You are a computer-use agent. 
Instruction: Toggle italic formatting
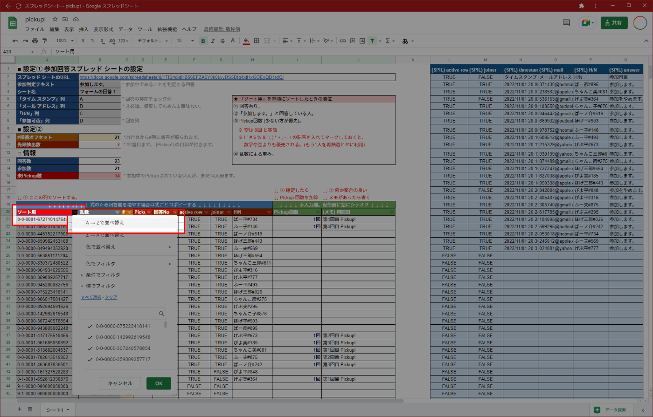coord(213,41)
